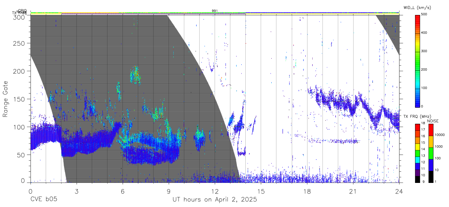Click the x-axis tick label '21'
This screenshot has height=207, width=449.
[353, 191]
